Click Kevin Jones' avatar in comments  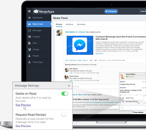click(x=67, y=77)
